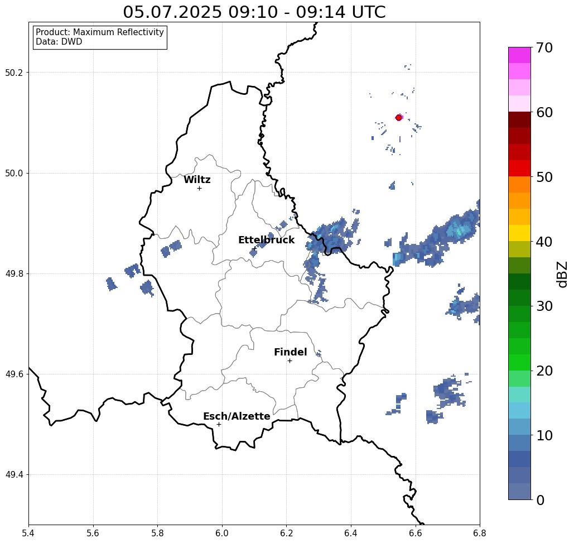Pick the dark green swatch just above 30
Image resolution: width=574 pixels, height=543 pixels.
pos(519,297)
